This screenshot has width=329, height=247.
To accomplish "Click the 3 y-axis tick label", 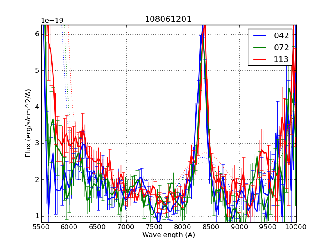I will point(37,143).
